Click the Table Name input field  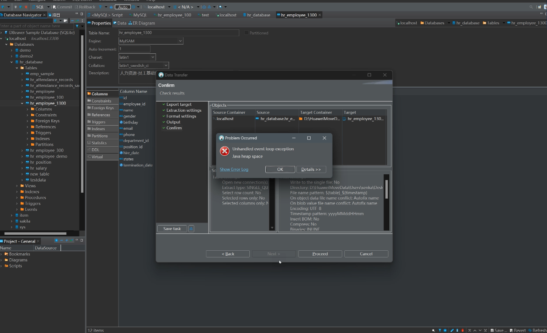coord(179,33)
